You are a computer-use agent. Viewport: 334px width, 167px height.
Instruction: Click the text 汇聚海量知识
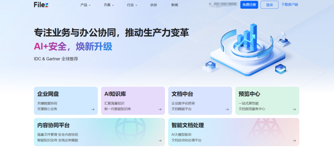click(114, 103)
